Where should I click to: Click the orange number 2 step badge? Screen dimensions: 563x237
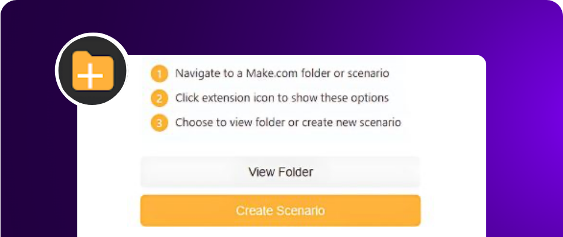point(159,99)
